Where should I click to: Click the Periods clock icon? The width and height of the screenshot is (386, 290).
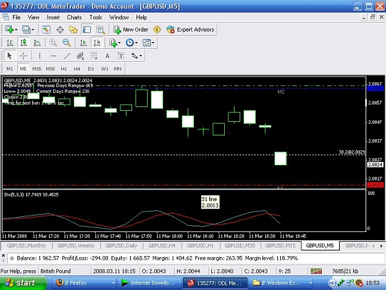[x=130, y=43]
